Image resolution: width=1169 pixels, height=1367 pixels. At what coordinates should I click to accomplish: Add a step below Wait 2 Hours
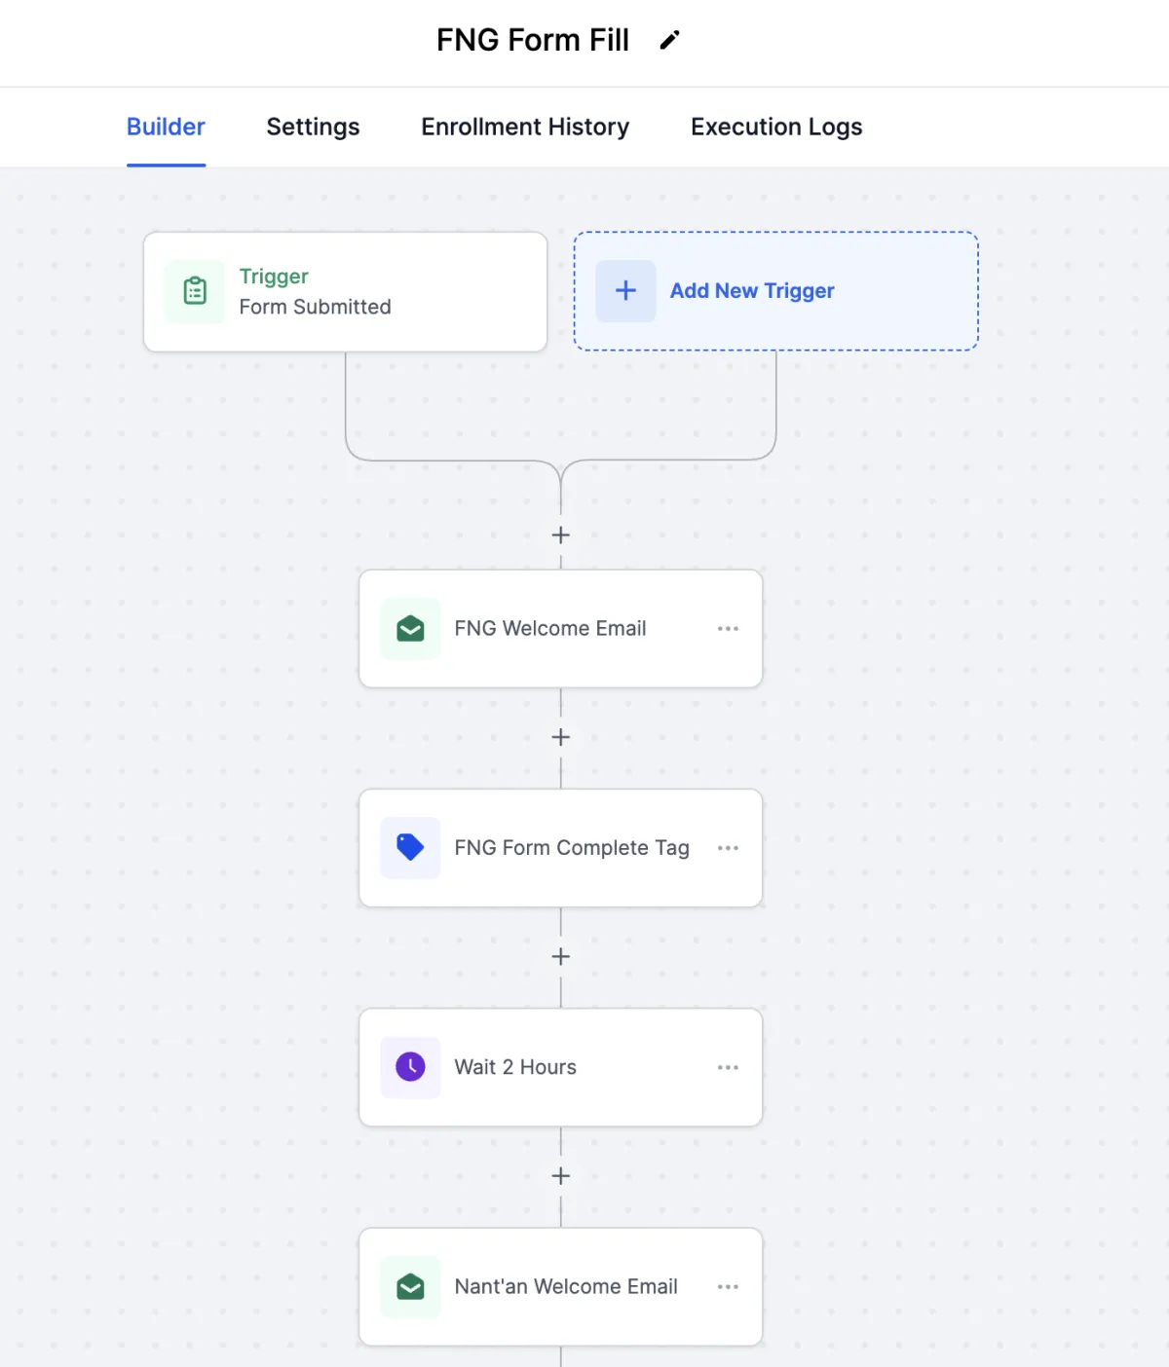[x=561, y=1176]
